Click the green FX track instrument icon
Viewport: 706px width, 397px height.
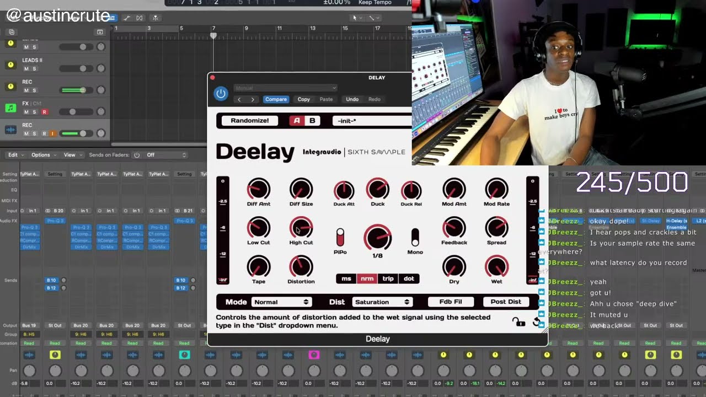(x=10, y=108)
